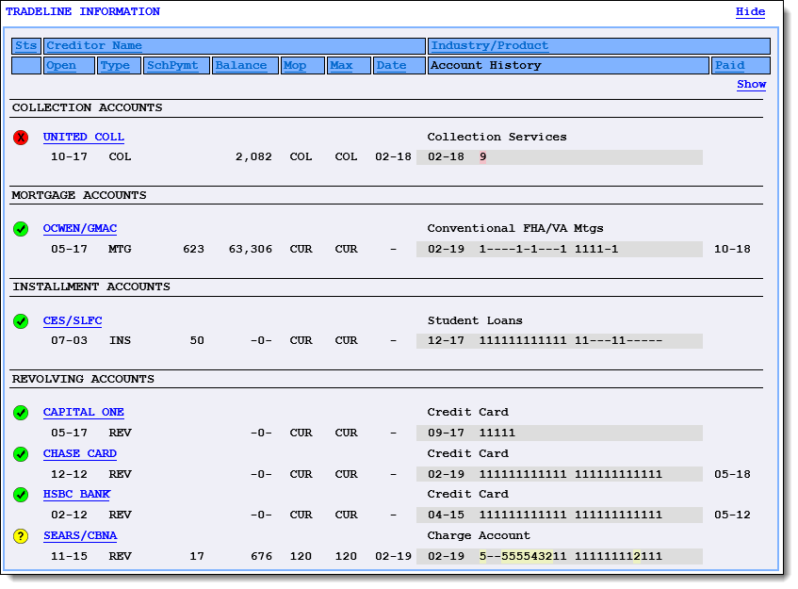The width and height of the screenshot is (798, 589).
Task: Click the 63,306 mortgage balance value
Action: click(251, 250)
